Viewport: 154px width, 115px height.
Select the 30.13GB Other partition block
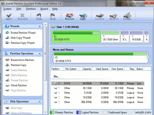click(x=110, y=37)
